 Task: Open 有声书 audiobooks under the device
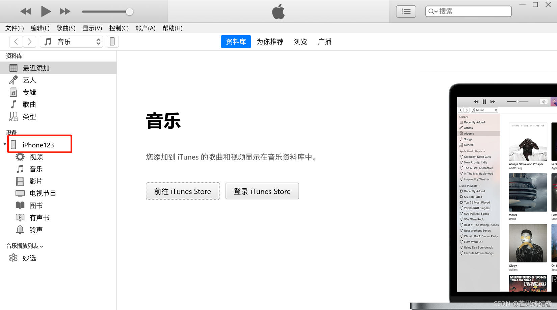click(x=39, y=218)
